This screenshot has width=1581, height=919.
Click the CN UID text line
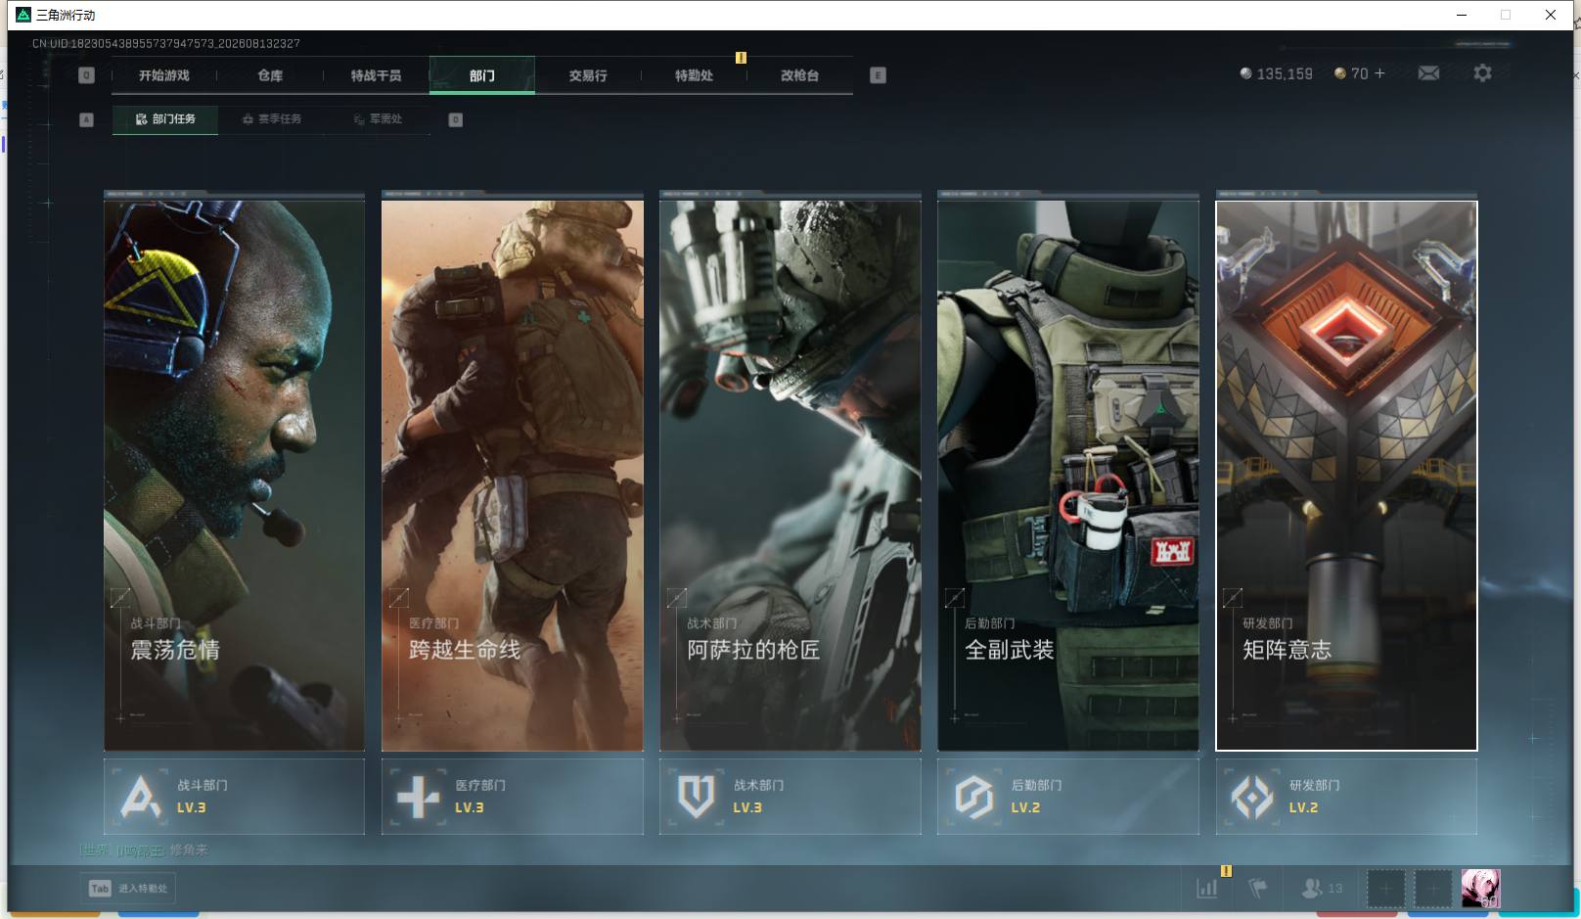[x=166, y=44]
